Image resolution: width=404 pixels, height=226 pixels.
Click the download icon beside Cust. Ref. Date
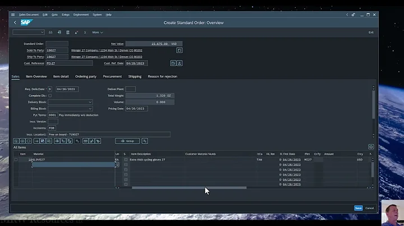[180, 63]
